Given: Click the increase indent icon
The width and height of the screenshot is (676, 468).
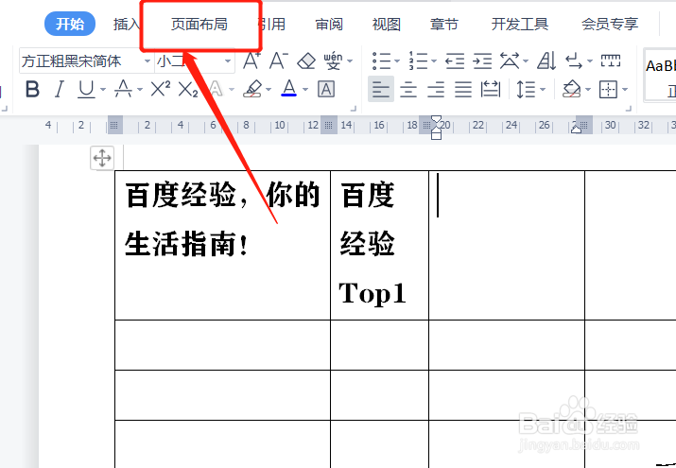Looking at the screenshot, I should (482, 61).
